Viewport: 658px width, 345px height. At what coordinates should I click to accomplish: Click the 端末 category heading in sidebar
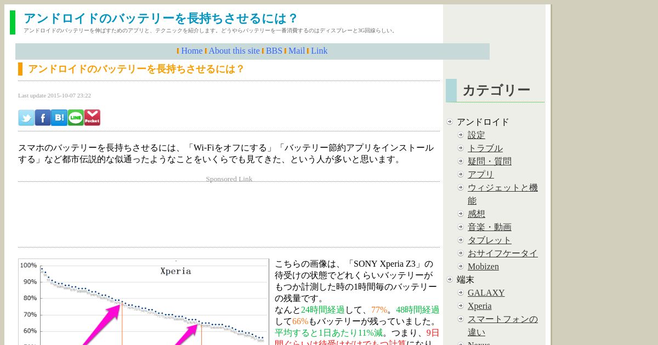(x=466, y=280)
